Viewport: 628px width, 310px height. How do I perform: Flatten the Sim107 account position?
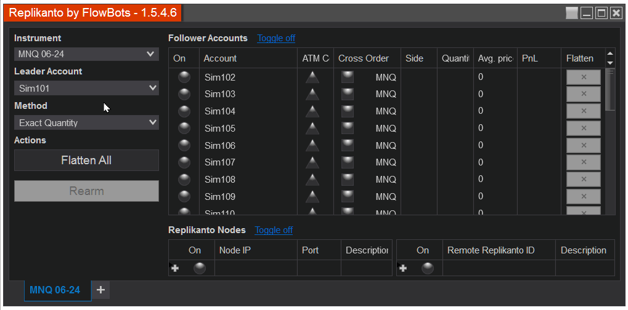584,162
